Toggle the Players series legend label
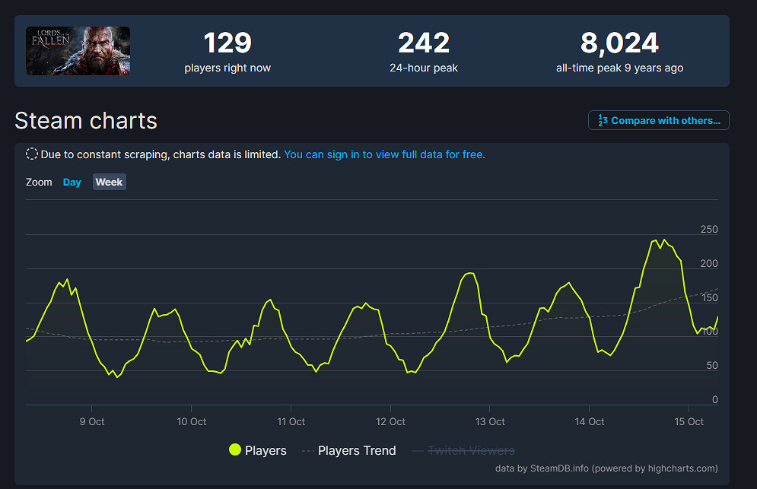The image size is (757, 489). coord(266,450)
